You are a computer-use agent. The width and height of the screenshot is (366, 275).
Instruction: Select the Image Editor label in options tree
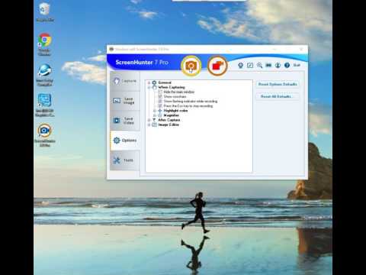point(169,125)
